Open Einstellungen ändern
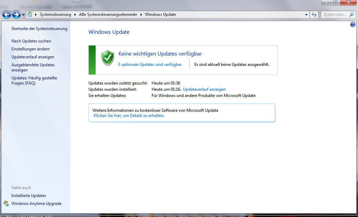358x217 pixels. point(31,49)
